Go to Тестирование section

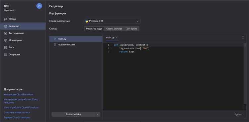point(23,33)
